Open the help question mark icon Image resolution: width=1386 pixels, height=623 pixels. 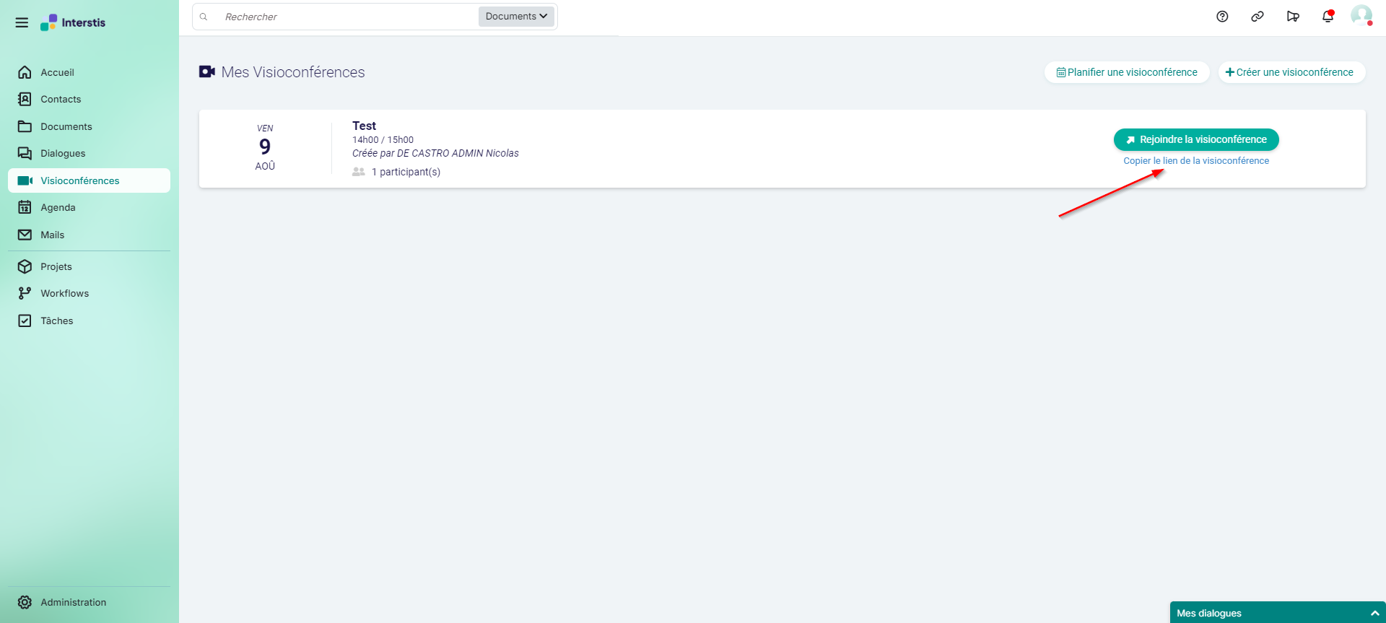tap(1222, 17)
